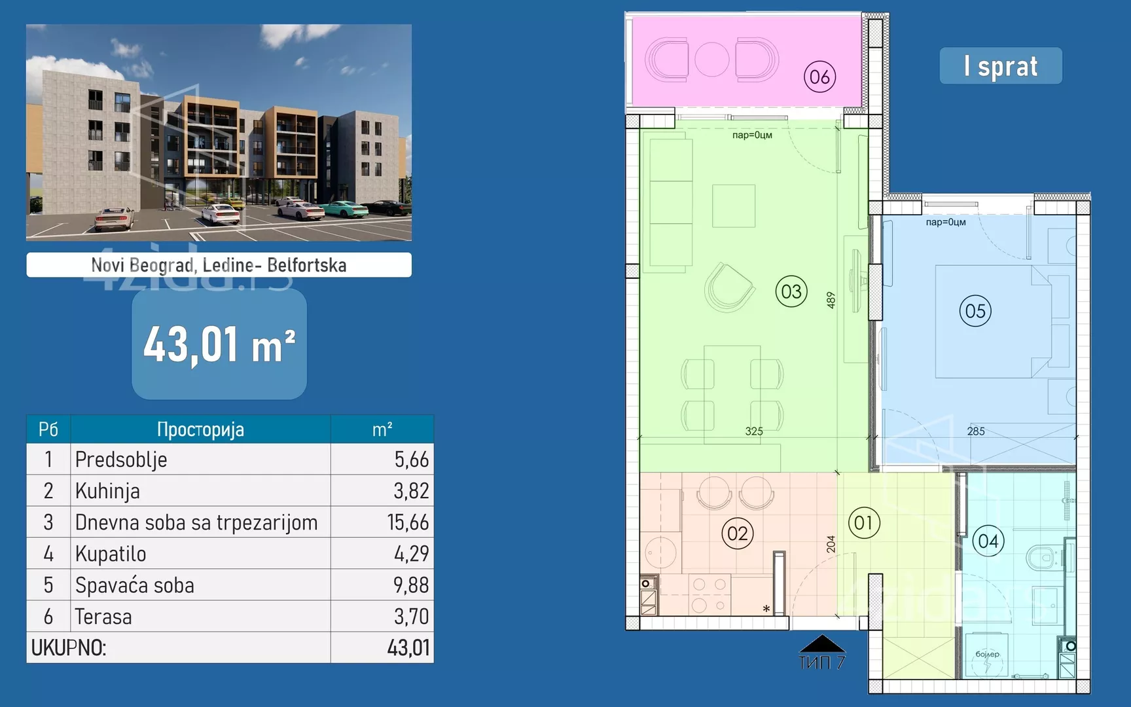Viewport: 1131px width, 707px height.
Task: Select the room 01 hallway marker
Action: tap(863, 523)
